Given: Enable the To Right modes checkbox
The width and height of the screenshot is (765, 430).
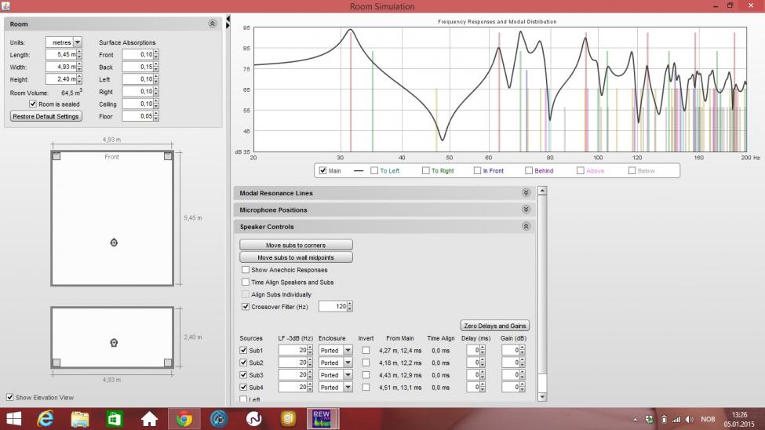Looking at the screenshot, I should 425,170.
